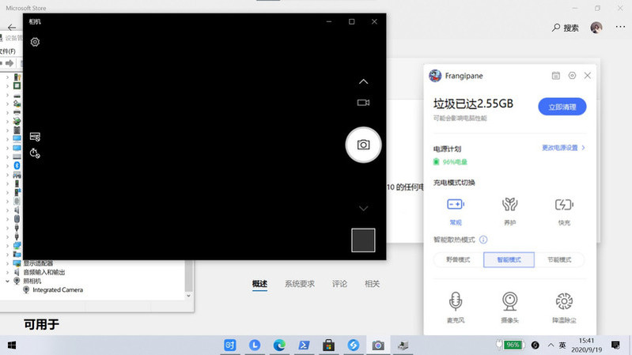The height and width of the screenshot is (355, 632).
Task: Click the 立即清理 button
Action: (562, 107)
